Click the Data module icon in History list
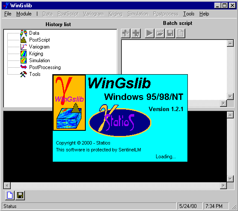The width and height of the screenshot is (238, 211). [24, 33]
